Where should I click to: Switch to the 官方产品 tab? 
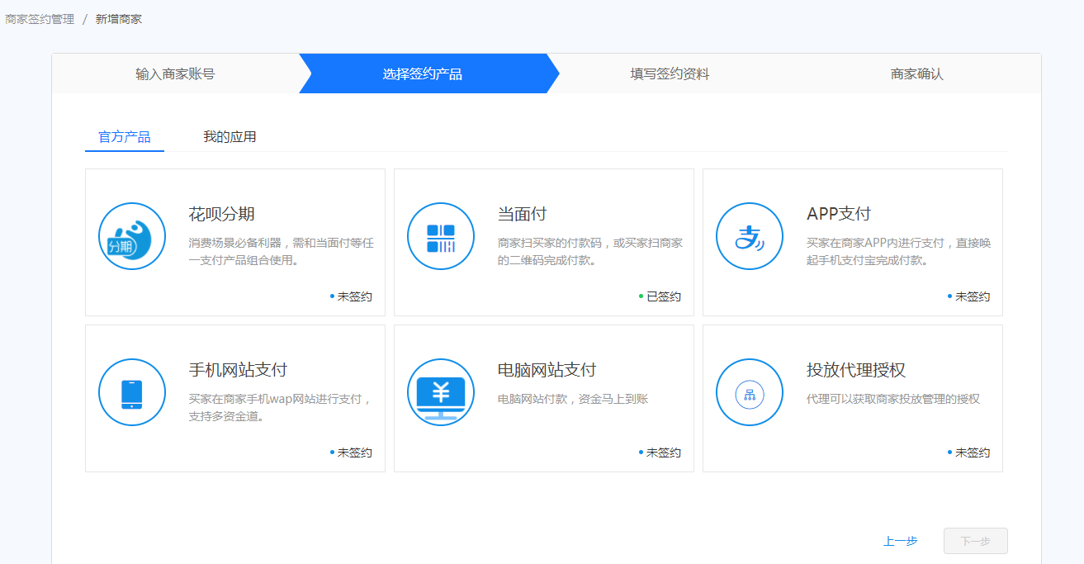[x=125, y=137]
